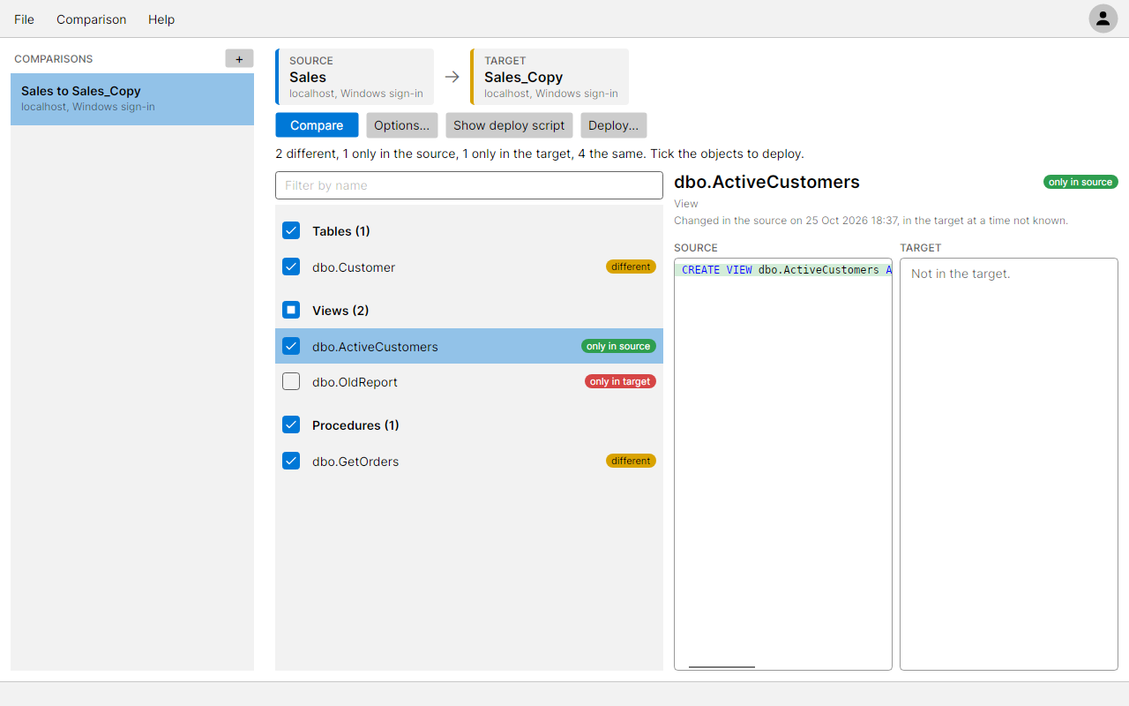Click the Sales_Copy target database card

coord(550,77)
